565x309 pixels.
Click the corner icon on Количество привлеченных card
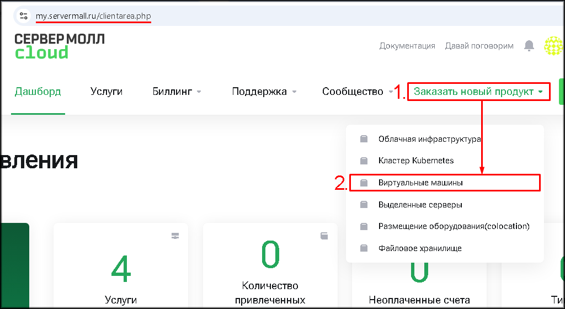pyautogui.click(x=324, y=236)
